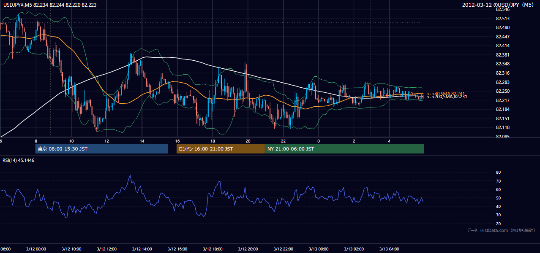Click RSI axis level 80
540x253 pixels.
click(x=499, y=172)
